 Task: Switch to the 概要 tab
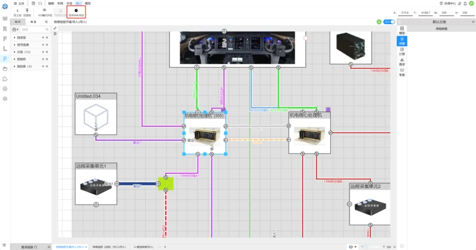[33, 22]
